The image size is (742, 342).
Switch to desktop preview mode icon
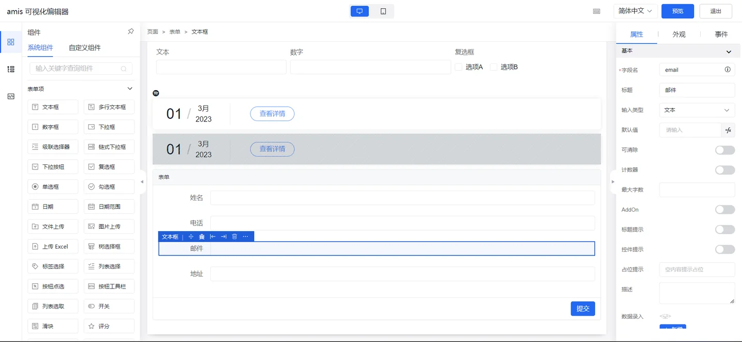360,11
